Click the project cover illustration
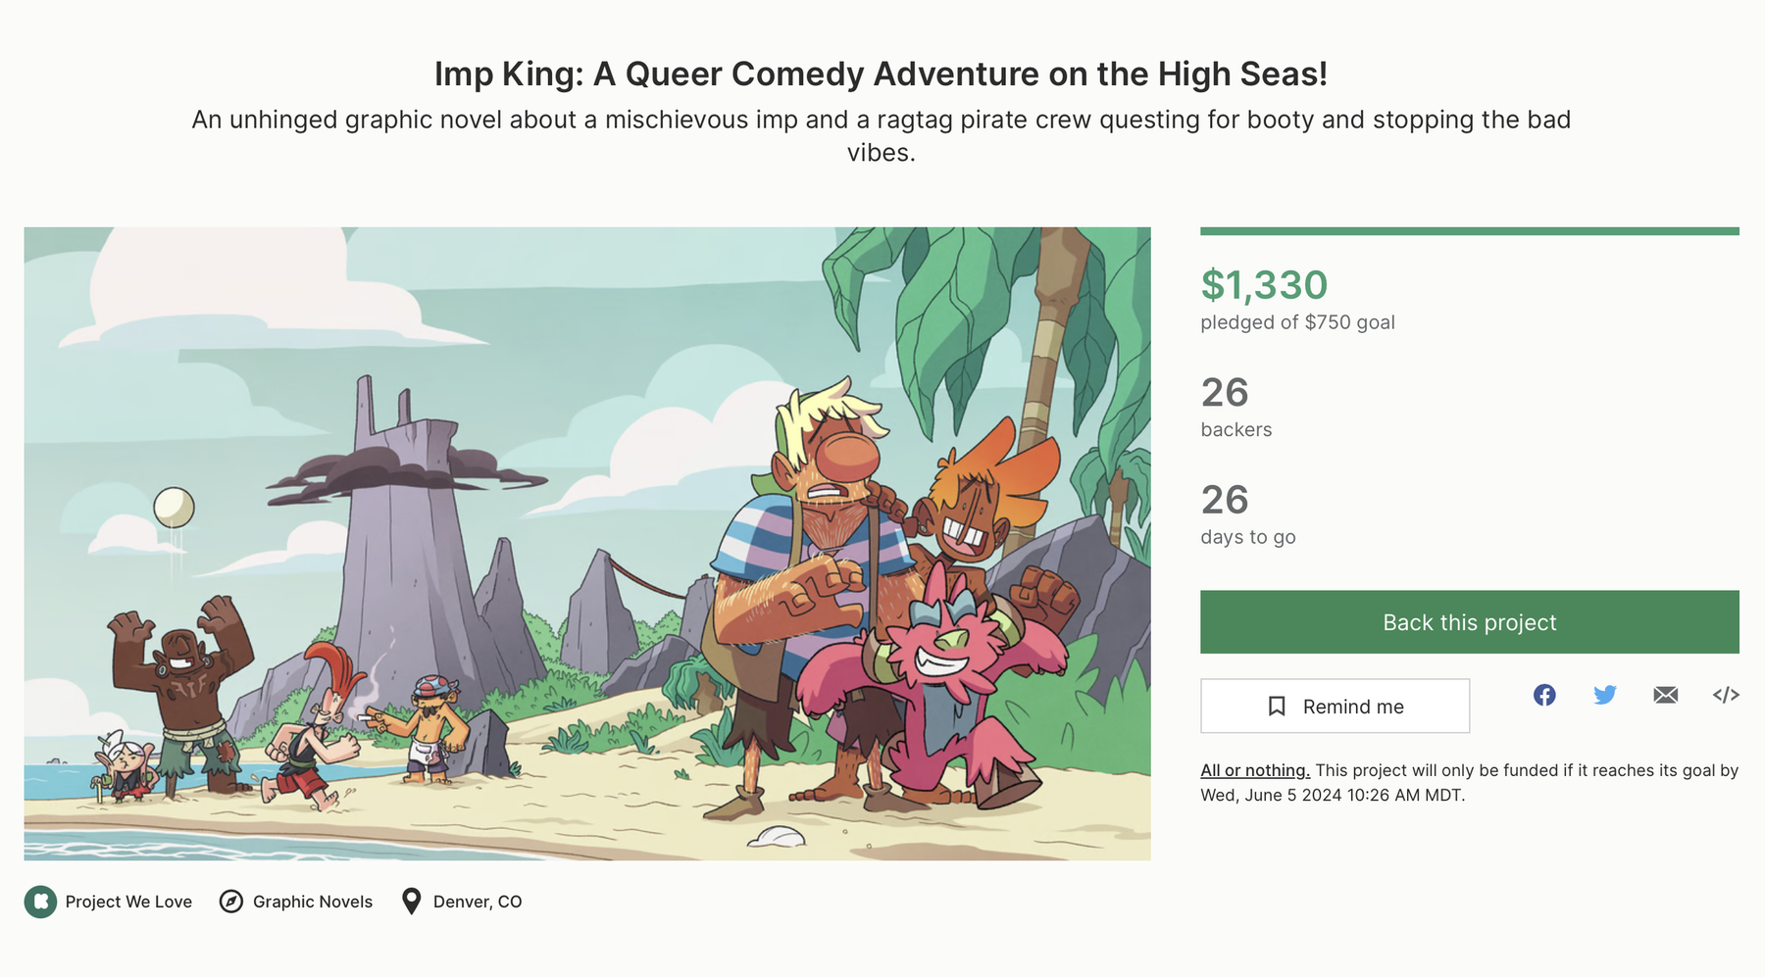Image resolution: width=1765 pixels, height=977 pixels. (x=588, y=543)
